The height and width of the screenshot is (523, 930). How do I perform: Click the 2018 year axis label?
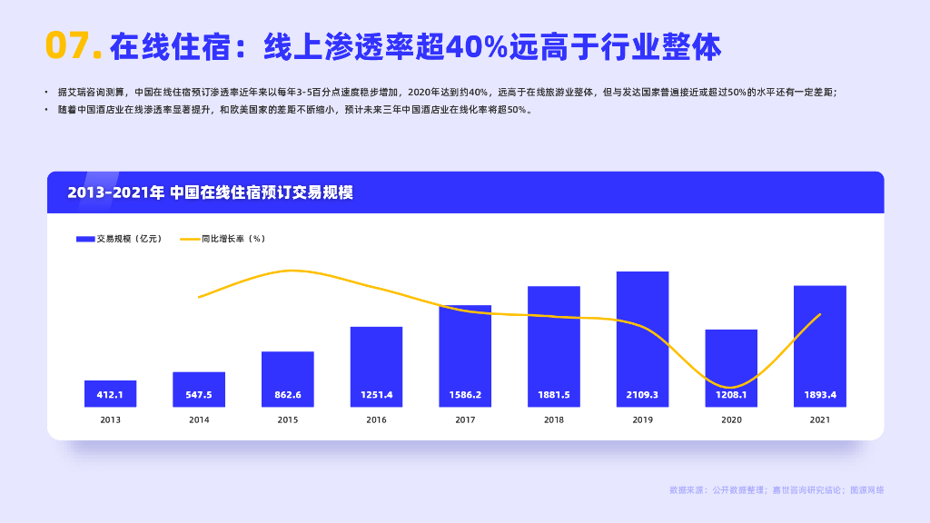point(554,419)
